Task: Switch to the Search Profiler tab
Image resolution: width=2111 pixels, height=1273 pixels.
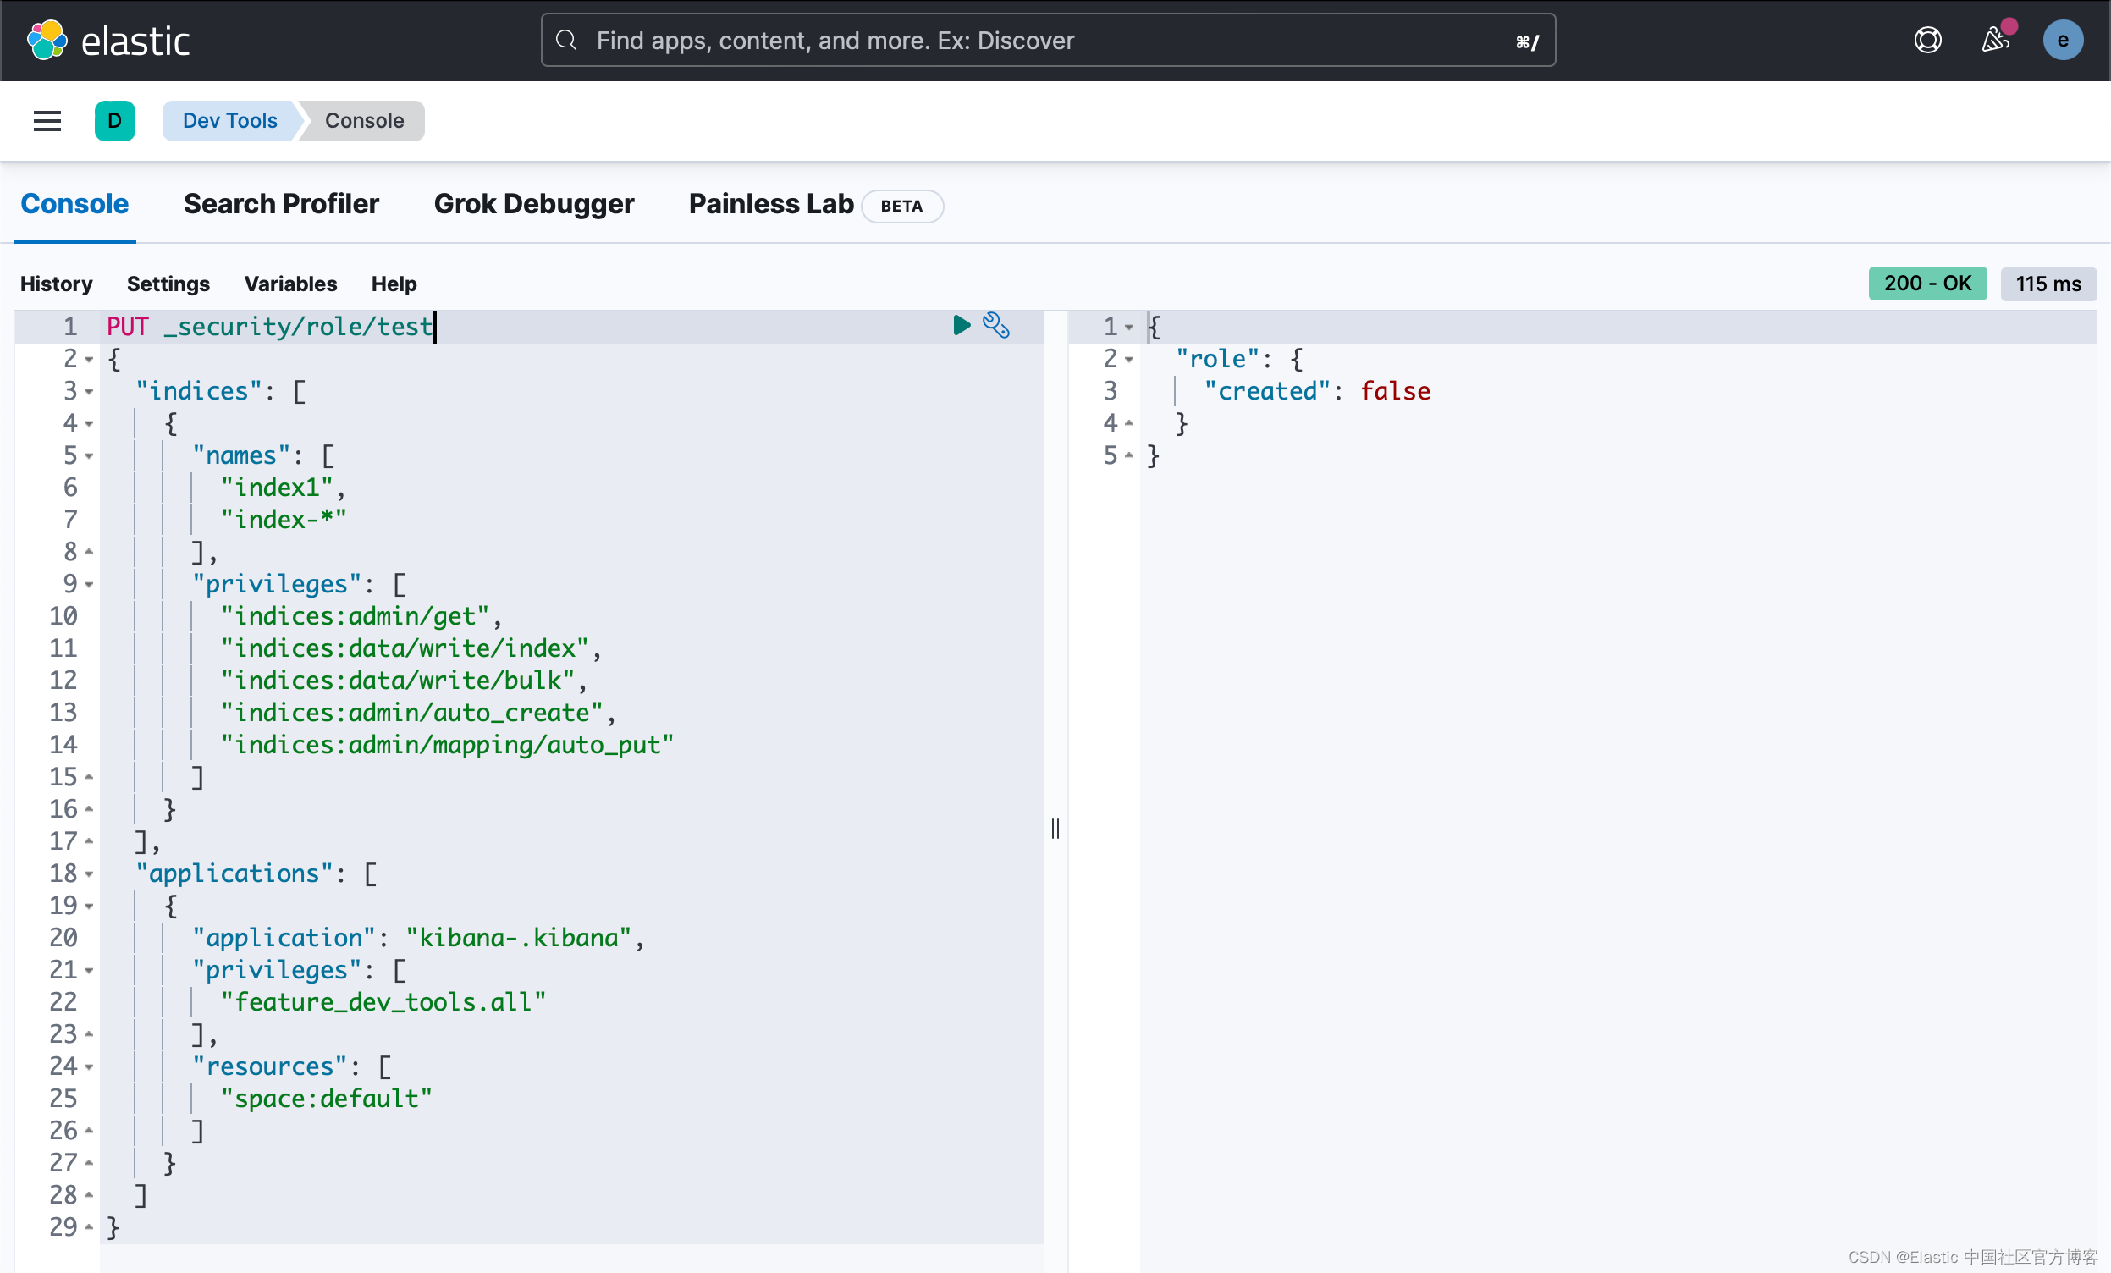Action: tap(281, 204)
